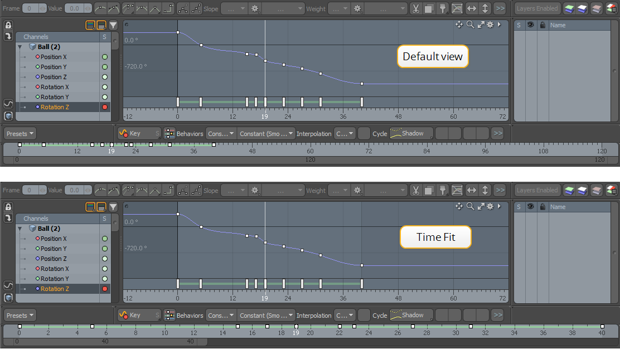This screenshot has height=354, width=620.
Task: Select the Rotation X channel in the lower Channels list
Action: pos(55,269)
